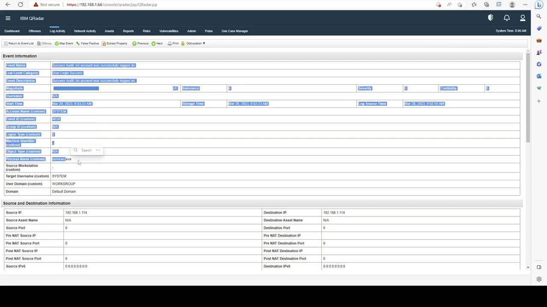Click the sidebar Search magnifier icon

click(x=539, y=17)
